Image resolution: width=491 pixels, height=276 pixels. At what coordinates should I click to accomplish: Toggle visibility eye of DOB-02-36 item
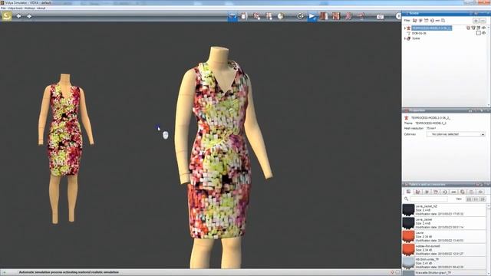pyautogui.click(x=483, y=33)
